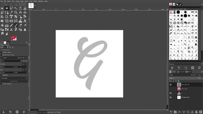This screenshot has height=114, width=203.
Task: Open the File menu
Action: (x=2, y=1)
